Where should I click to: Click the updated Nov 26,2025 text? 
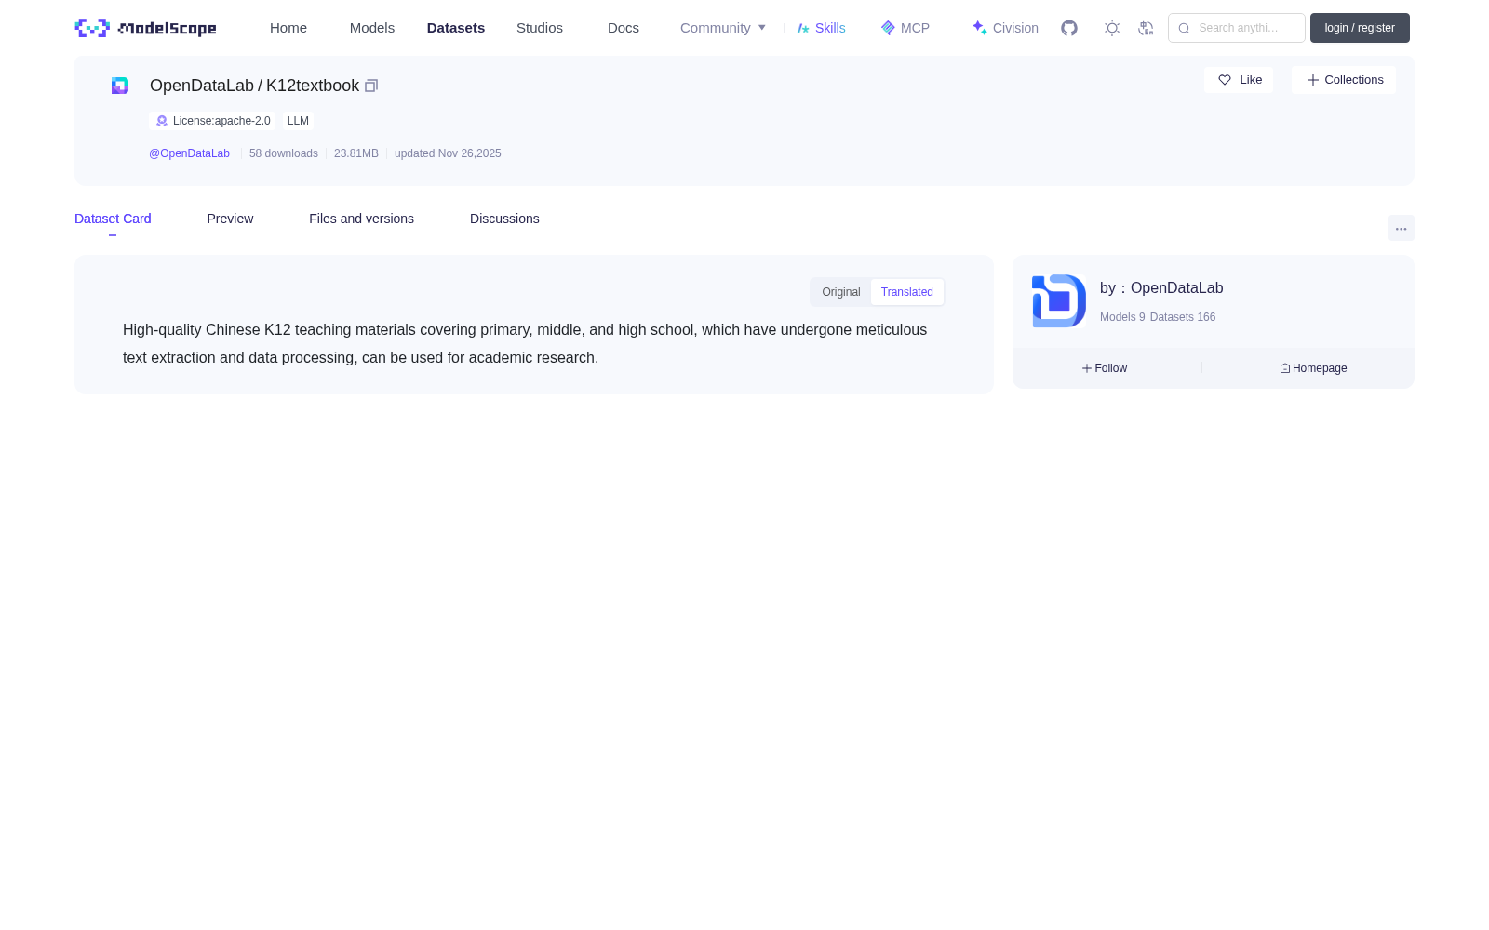tap(448, 153)
